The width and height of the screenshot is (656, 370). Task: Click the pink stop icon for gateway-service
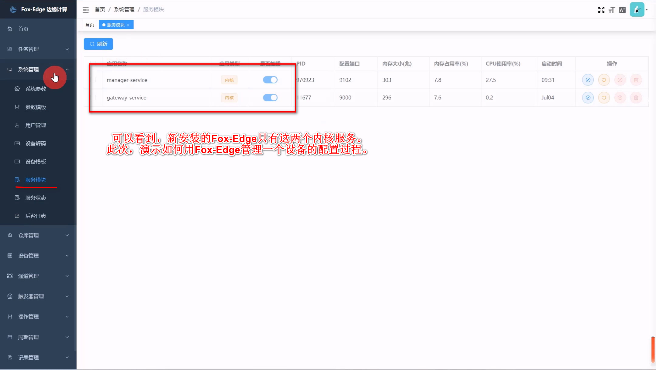coord(620,98)
